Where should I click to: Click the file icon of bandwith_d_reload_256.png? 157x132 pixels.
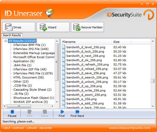coord(64,69)
